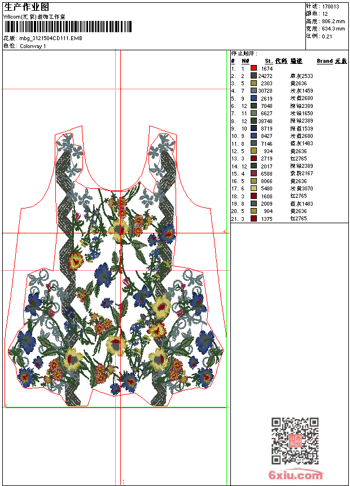
Task: Click the pale yellow swatch beside 5480
Action: [x=253, y=188]
